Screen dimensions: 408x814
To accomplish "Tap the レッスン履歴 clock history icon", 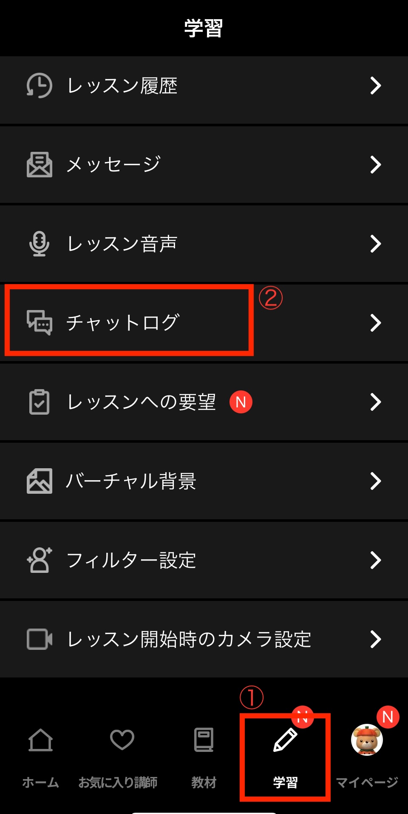I will (x=39, y=85).
